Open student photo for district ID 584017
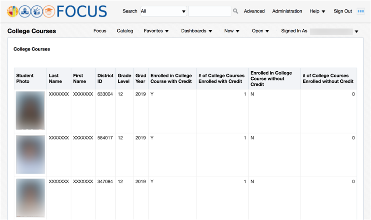This screenshot has width=371, height=220. coord(30,154)
